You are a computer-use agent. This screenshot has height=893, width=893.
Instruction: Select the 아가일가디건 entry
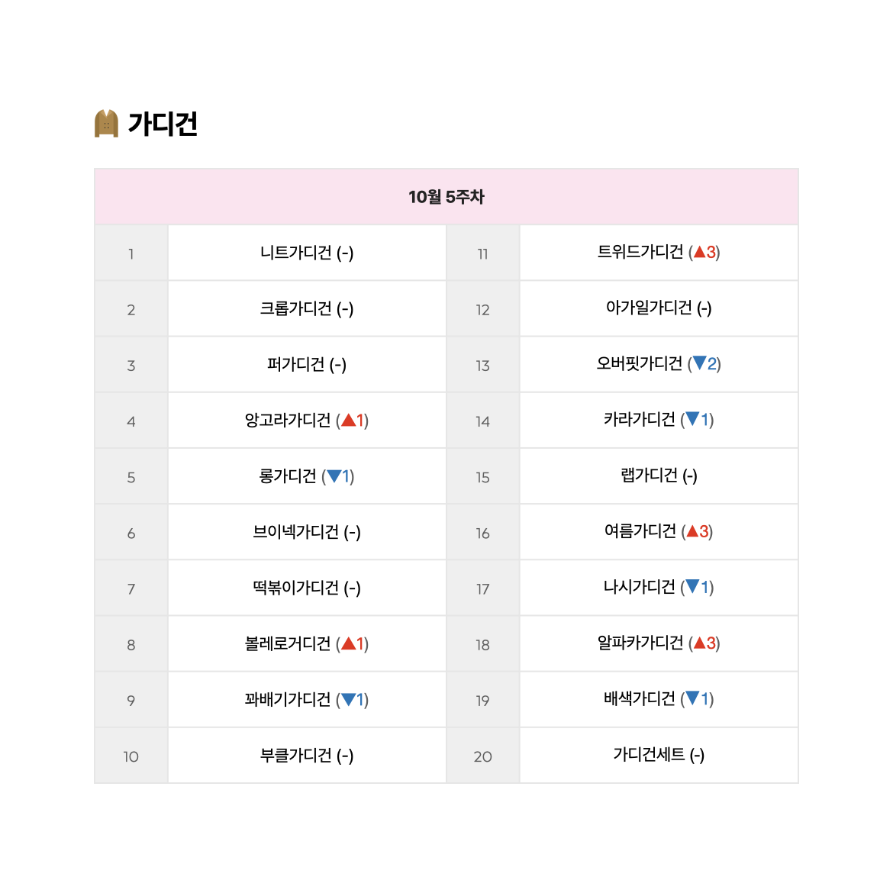659,308
